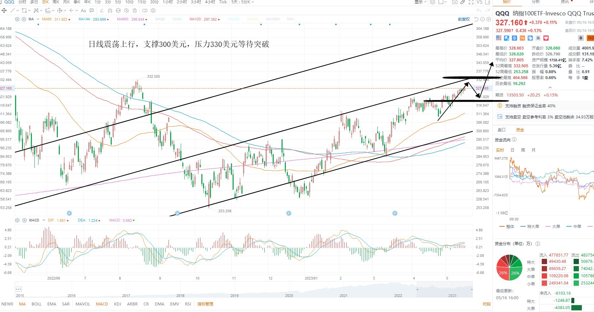Viewport: 594px width, 312px height.
Task: Undo the last drawing action
Action: pos(479,11)
